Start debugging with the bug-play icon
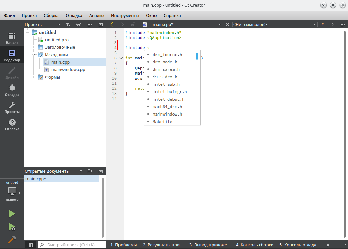Viewport: 348px width, 249px height. pyautogui.click(x=12, y=227)
